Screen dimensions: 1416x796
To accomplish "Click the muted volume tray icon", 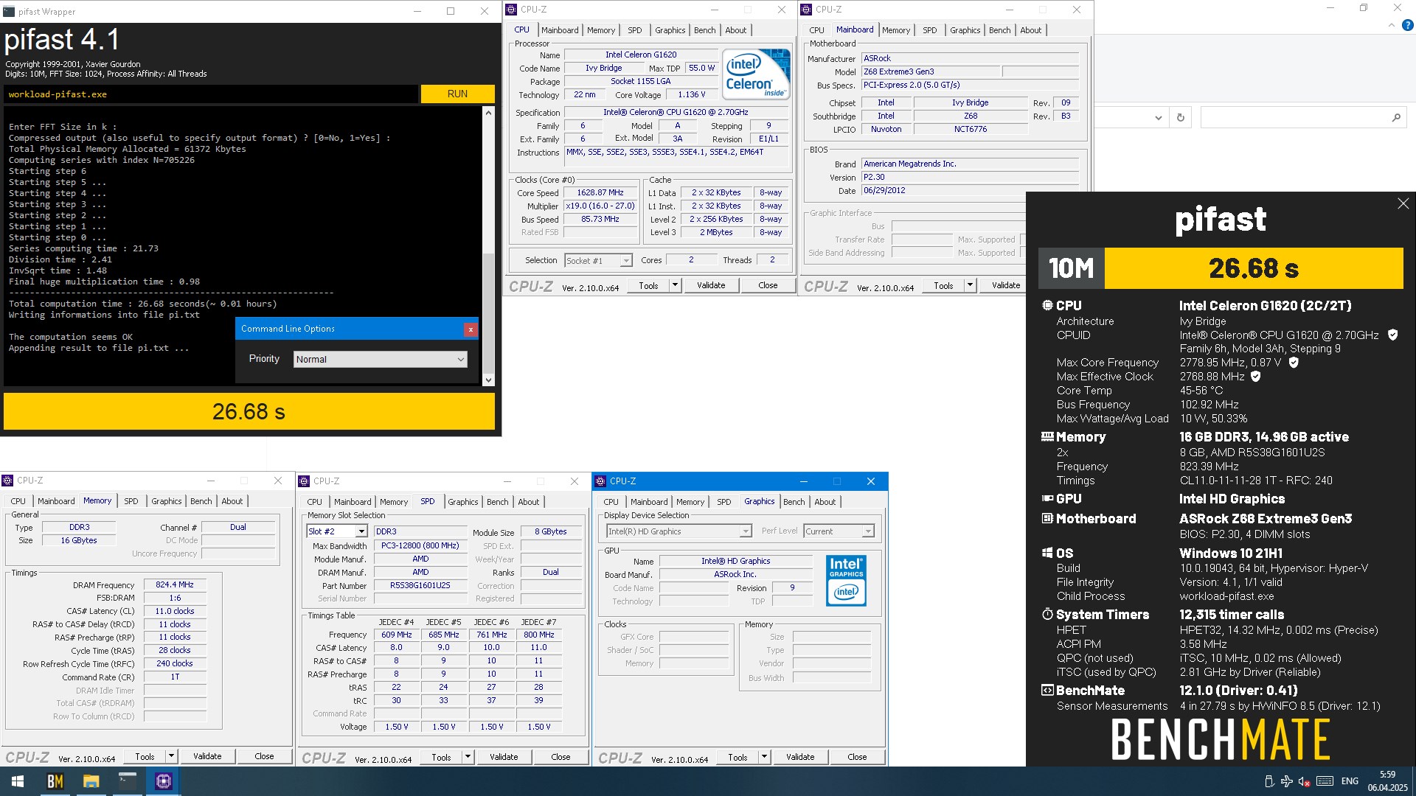I will [x=1304, y=781].
